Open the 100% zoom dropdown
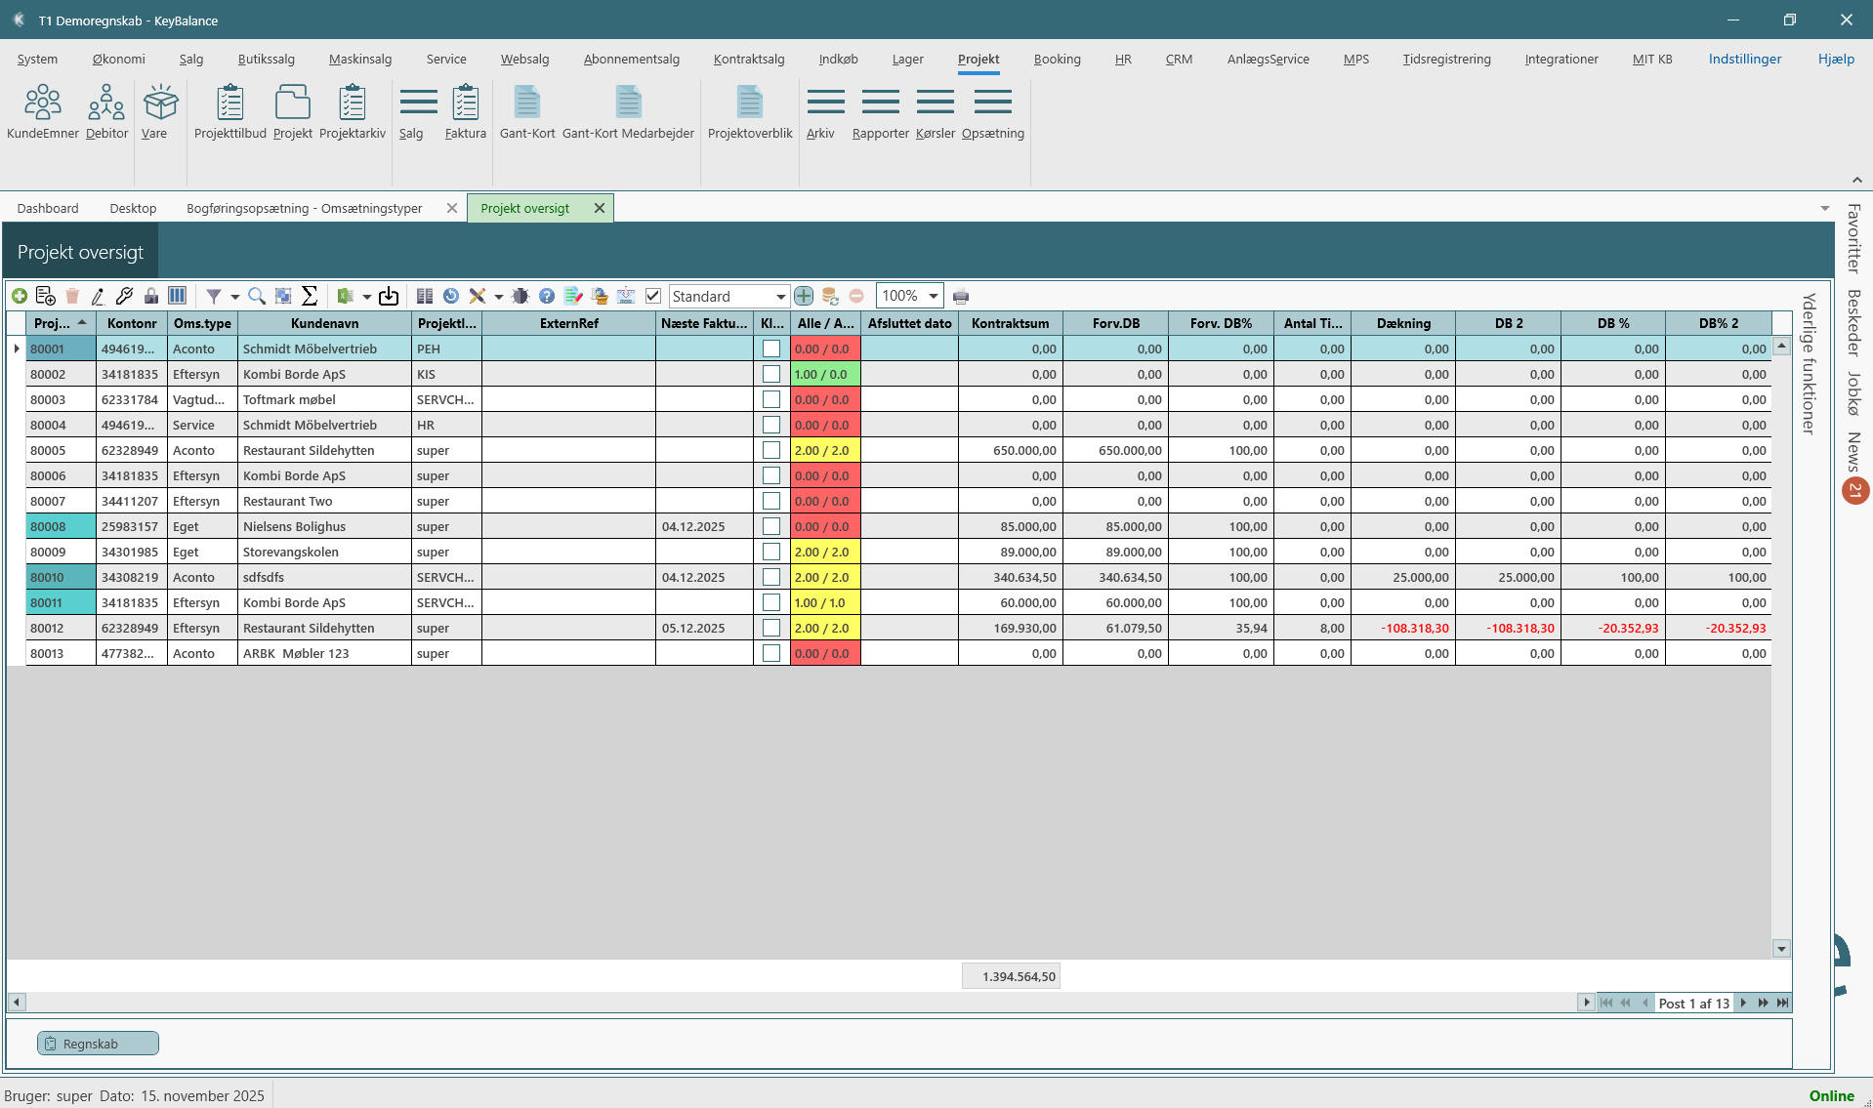This screenshot has height=1108, width=1873. coord(933,296)
